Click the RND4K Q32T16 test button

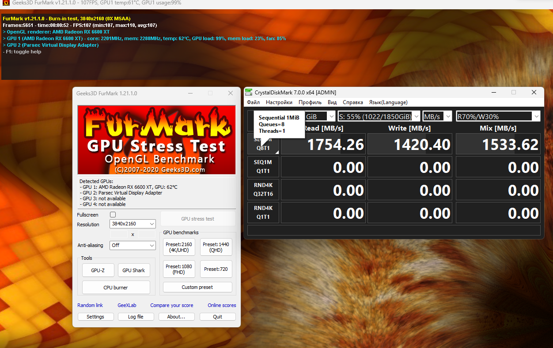click(263, 190)
